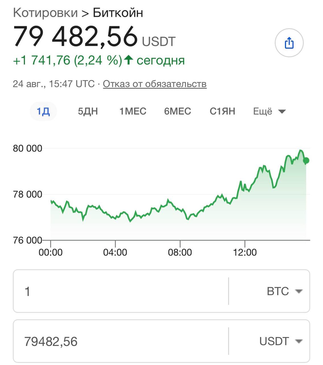Select the 1Д time range
The height and width of the screenshot is (365, 323).
43,111
